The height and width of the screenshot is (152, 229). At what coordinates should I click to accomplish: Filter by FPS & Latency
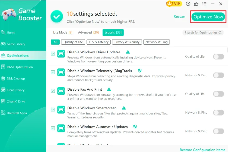(98, 42)
